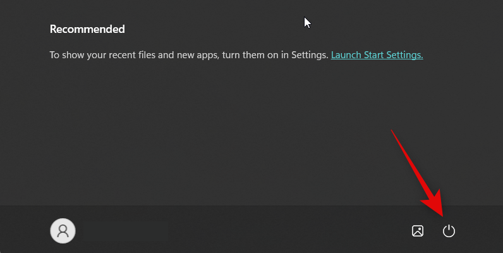Click the user account avatar

pyautogui.click(x=63, y=231)
